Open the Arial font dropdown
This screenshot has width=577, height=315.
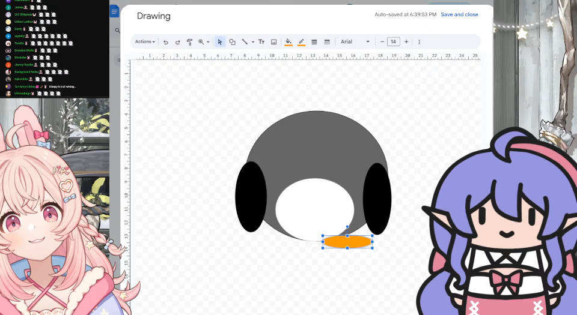click(355, 42)
